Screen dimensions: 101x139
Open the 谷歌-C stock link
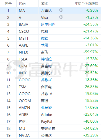47,80
